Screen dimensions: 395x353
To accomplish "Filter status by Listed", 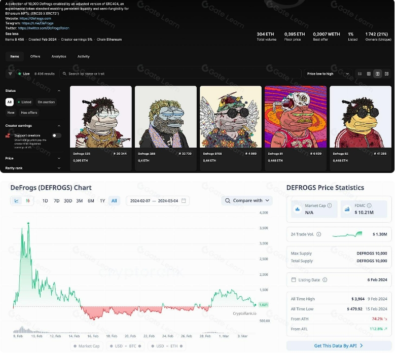I will coord(25,102).
